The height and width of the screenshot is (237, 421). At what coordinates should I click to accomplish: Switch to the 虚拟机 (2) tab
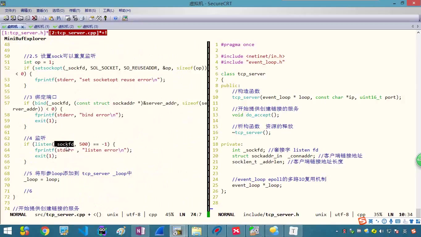[63, 27]
